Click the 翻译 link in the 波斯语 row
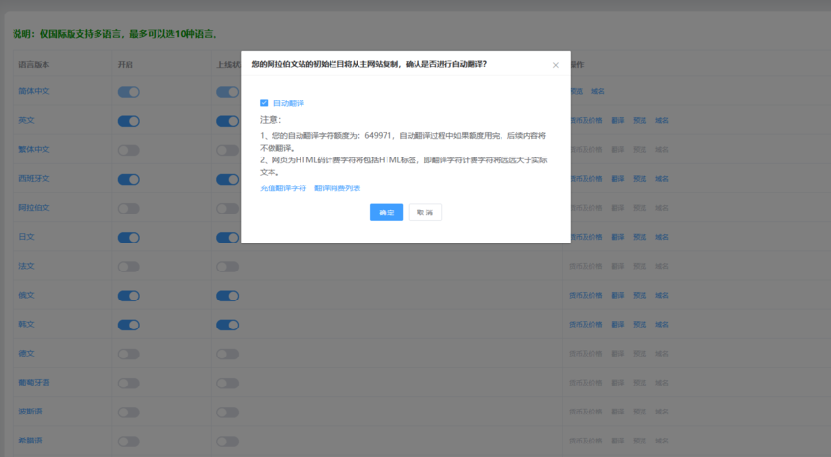Viewport: 831px width, 457px height. [x=617, y=412]
